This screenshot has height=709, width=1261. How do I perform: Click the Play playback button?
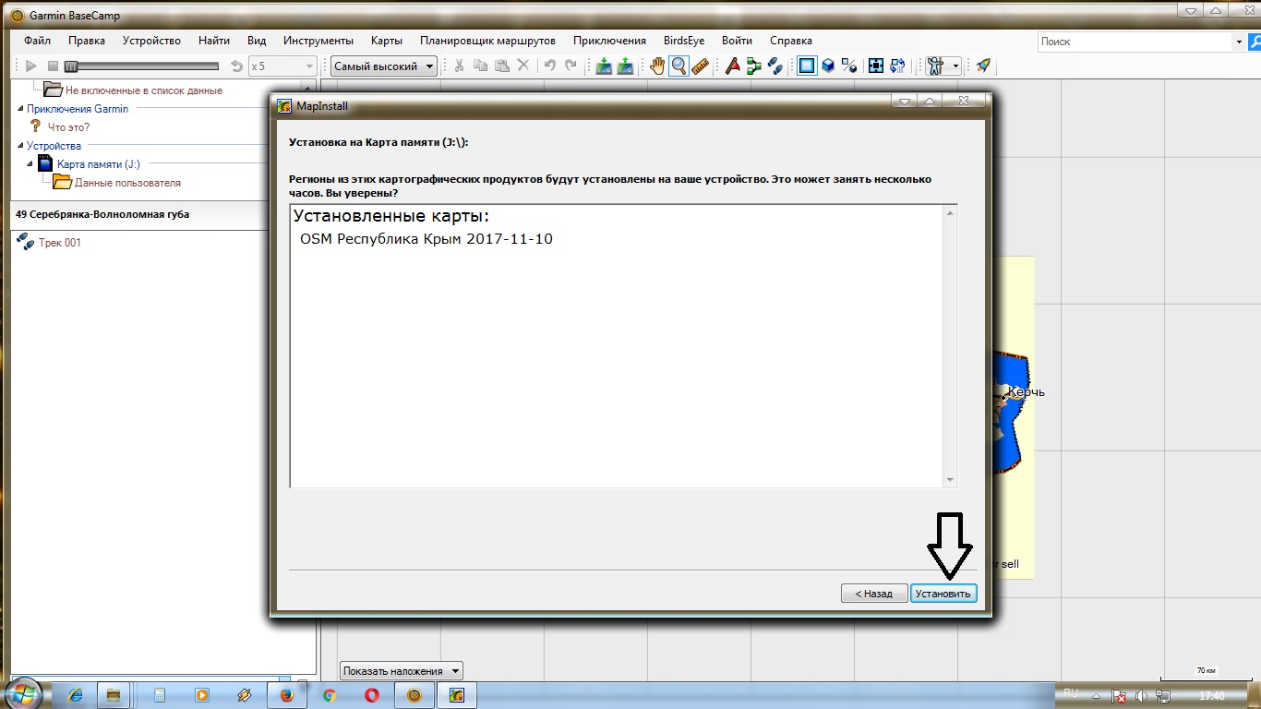(x=30, y=66)
